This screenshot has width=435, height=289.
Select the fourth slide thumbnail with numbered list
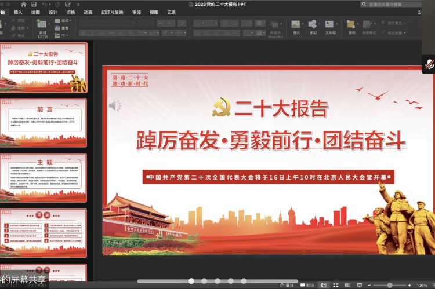tap(43, 233)
